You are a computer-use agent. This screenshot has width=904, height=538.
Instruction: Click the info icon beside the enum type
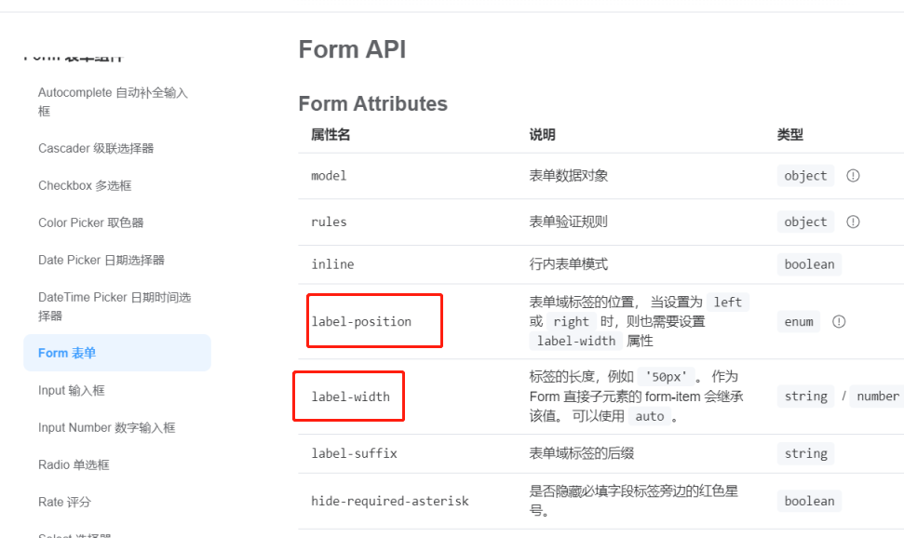coord(839,322)
